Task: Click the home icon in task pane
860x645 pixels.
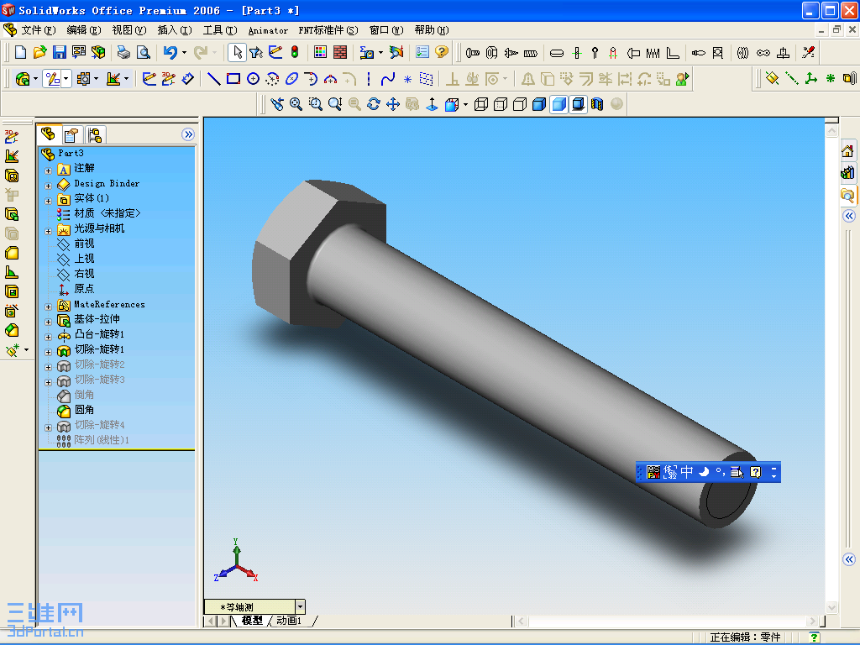Action: coord(847,151)
